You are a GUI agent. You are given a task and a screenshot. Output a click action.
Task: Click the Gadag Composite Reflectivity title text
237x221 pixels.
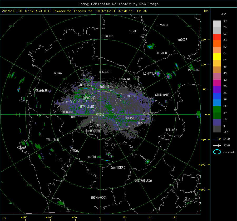118,4
